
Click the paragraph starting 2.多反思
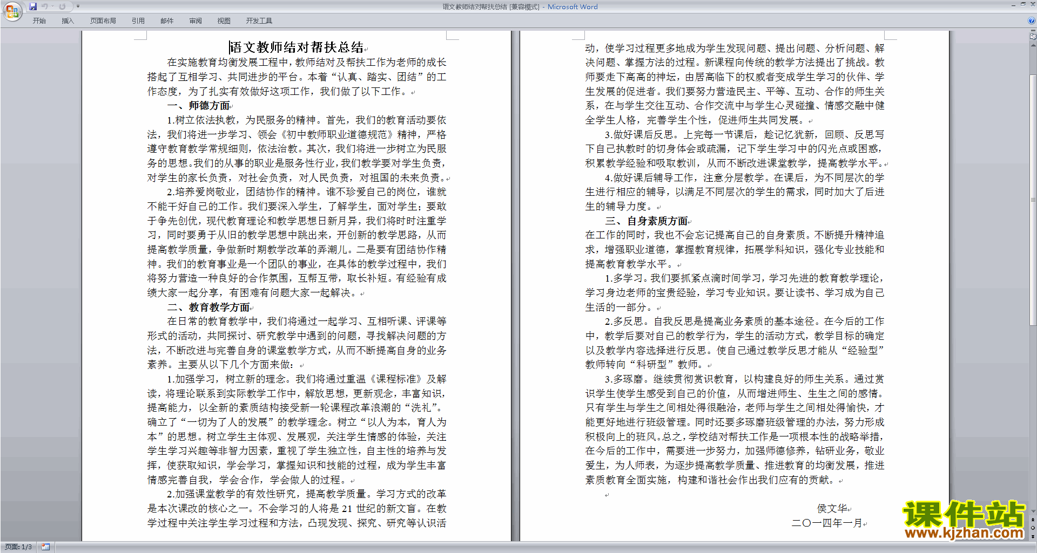coord(735,343)
